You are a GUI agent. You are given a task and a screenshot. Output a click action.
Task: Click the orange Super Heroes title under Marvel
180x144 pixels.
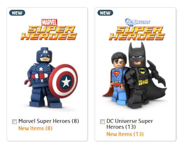pos(49,33)
